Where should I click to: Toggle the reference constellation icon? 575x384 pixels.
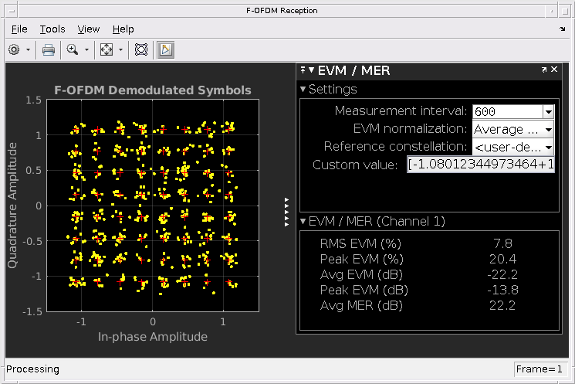pyautogui.click(x=141, y=49)
